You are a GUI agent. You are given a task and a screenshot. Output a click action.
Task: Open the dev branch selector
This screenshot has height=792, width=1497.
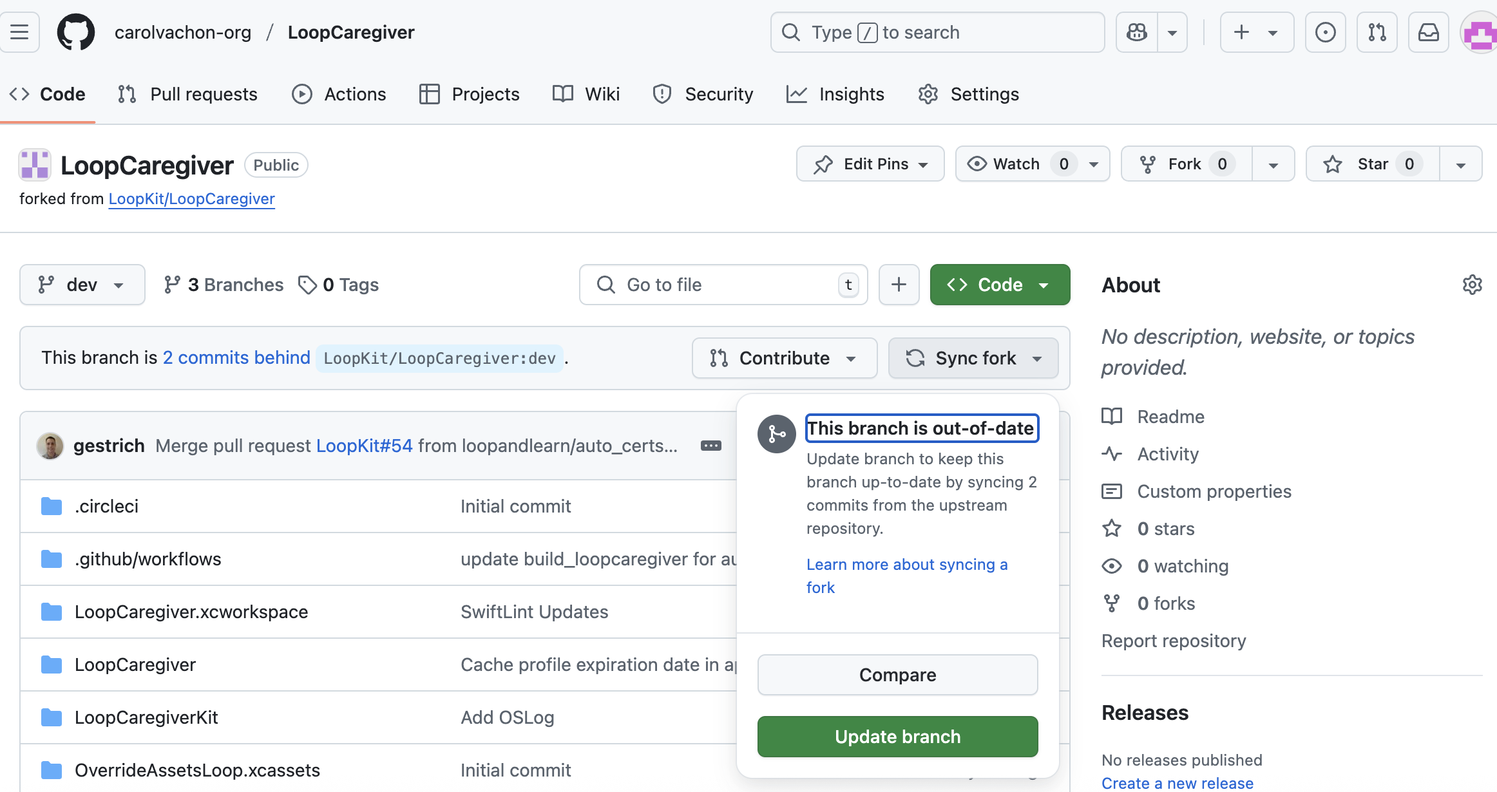(x=82, y=285)
